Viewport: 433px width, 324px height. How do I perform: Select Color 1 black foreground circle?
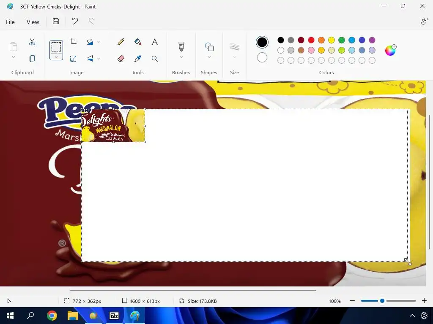point(262,42)
